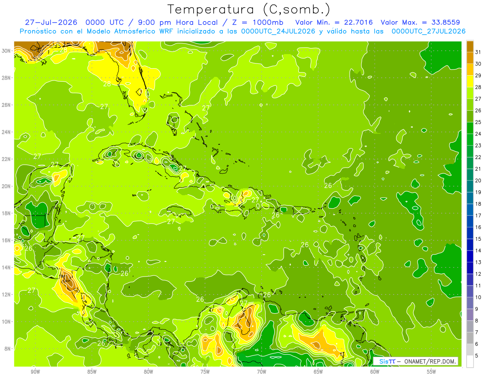Click the "0000UTC_27JUL2026" valid-until time

pyautogui.click(x=428, y=31)
